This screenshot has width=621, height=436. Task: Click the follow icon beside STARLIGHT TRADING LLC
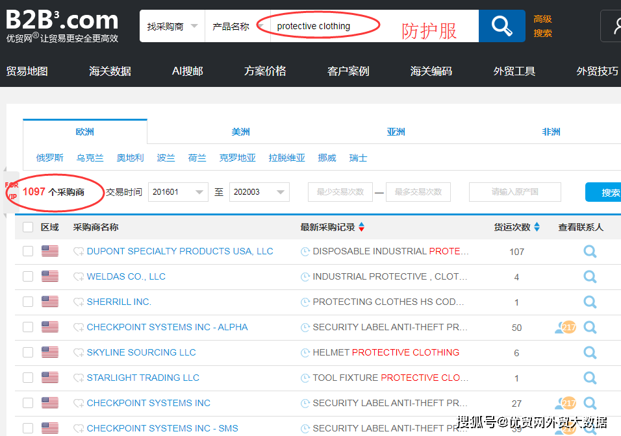(79, 378)
